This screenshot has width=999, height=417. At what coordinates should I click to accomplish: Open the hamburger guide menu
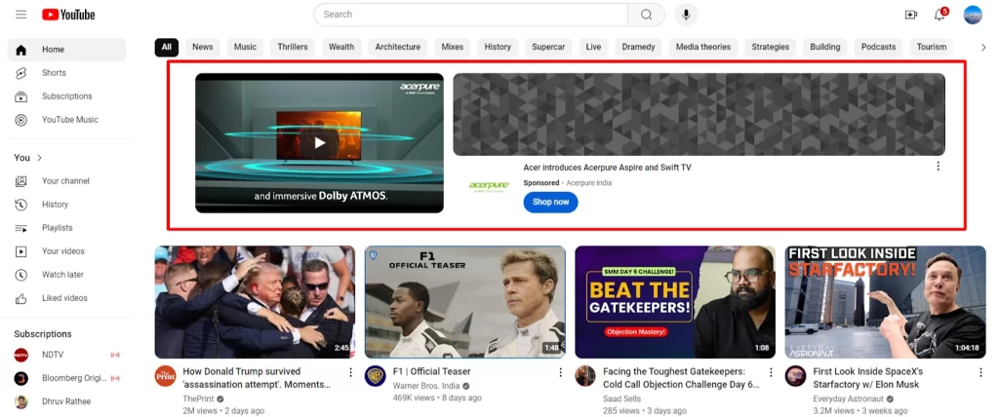(x=21, y=14)
